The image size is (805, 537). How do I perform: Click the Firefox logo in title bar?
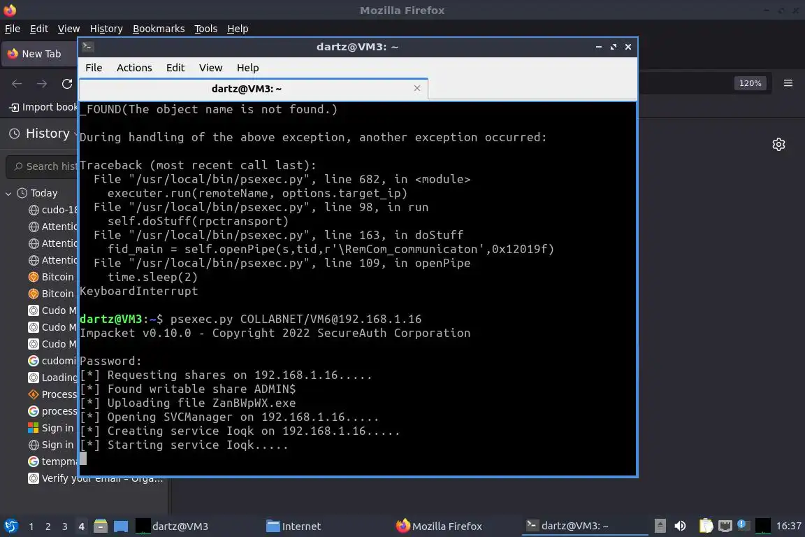click(x=10, y=10)
